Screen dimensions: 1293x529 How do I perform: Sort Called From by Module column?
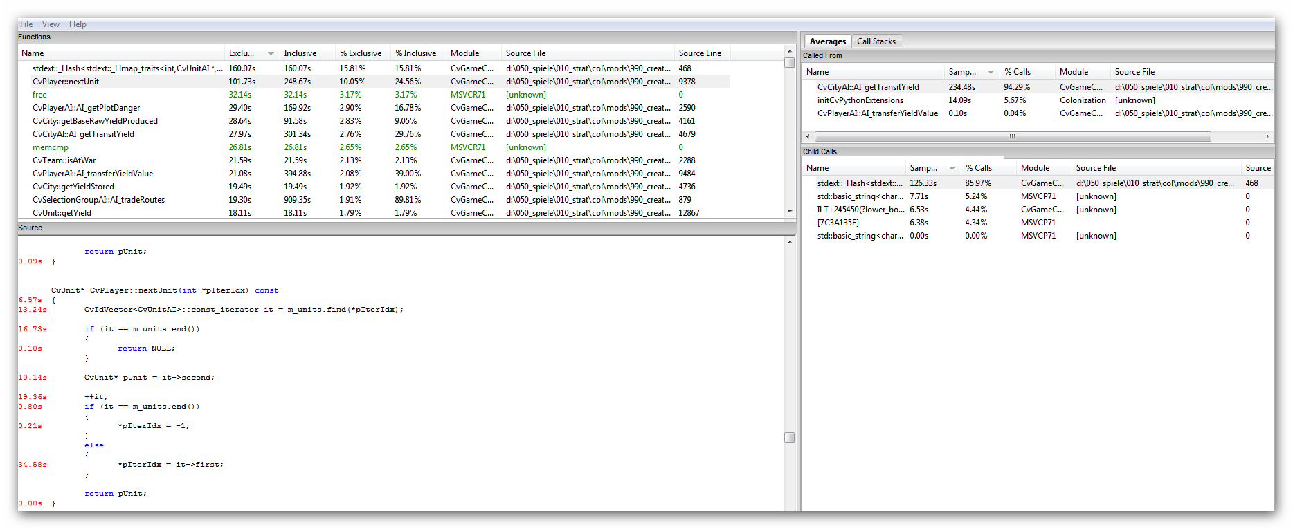pyautogui.click(x=1083, y=72)
